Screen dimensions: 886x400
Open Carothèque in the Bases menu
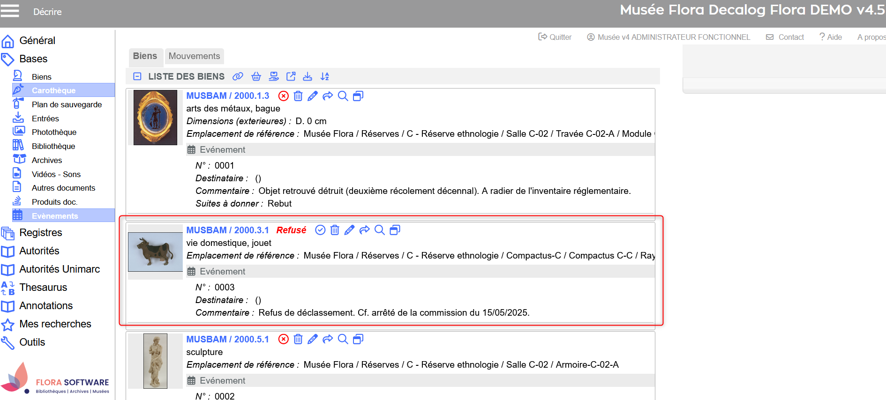pos(53,90)
